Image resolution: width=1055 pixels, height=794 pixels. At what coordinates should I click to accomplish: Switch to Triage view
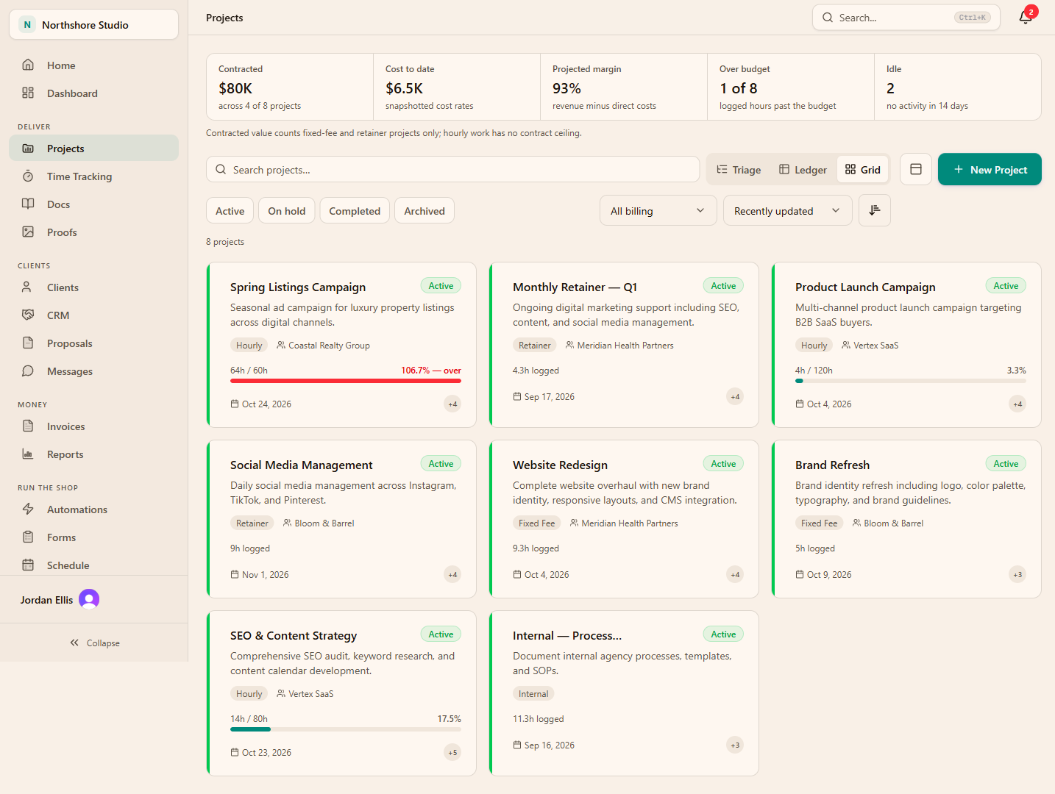739,169
